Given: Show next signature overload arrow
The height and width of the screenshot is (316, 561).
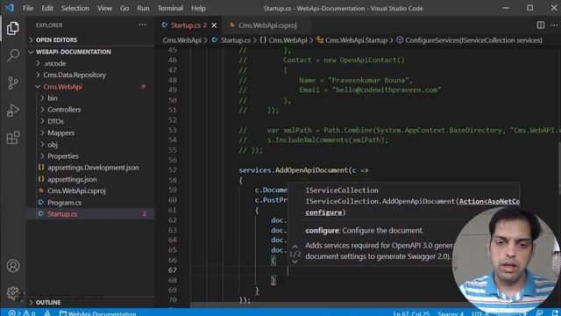Looking at the screenshot, I should (295, 262).
